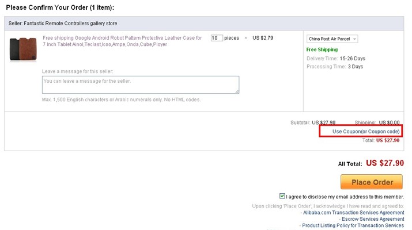
Task: Click the message box resize handle icon
Action: [237, 91]
